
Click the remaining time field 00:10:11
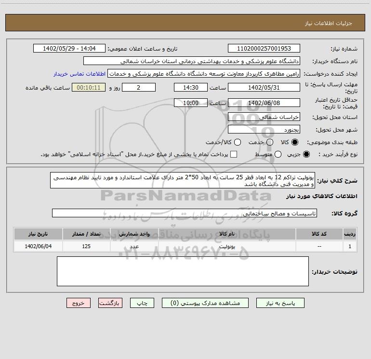(89, 87)
